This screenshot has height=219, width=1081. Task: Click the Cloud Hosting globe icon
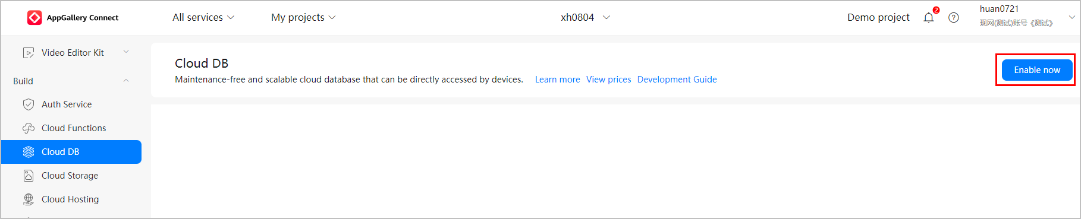pyautogui.click(x=28, y=199)
